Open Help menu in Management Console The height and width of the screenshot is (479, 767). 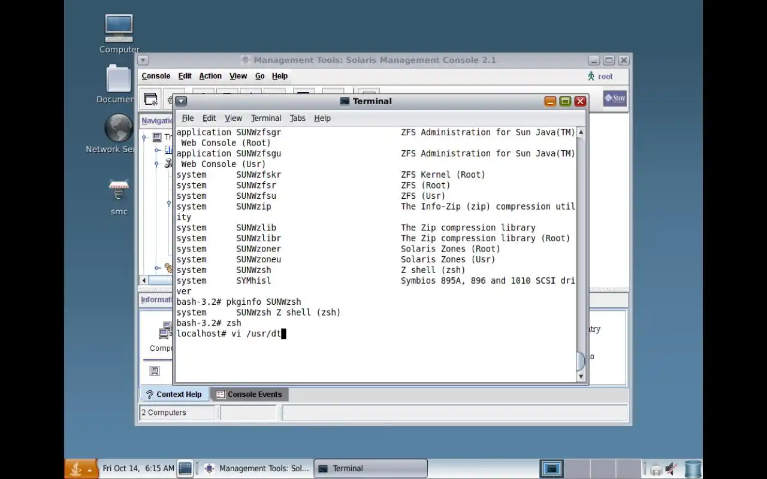click(x=280, y=76)
